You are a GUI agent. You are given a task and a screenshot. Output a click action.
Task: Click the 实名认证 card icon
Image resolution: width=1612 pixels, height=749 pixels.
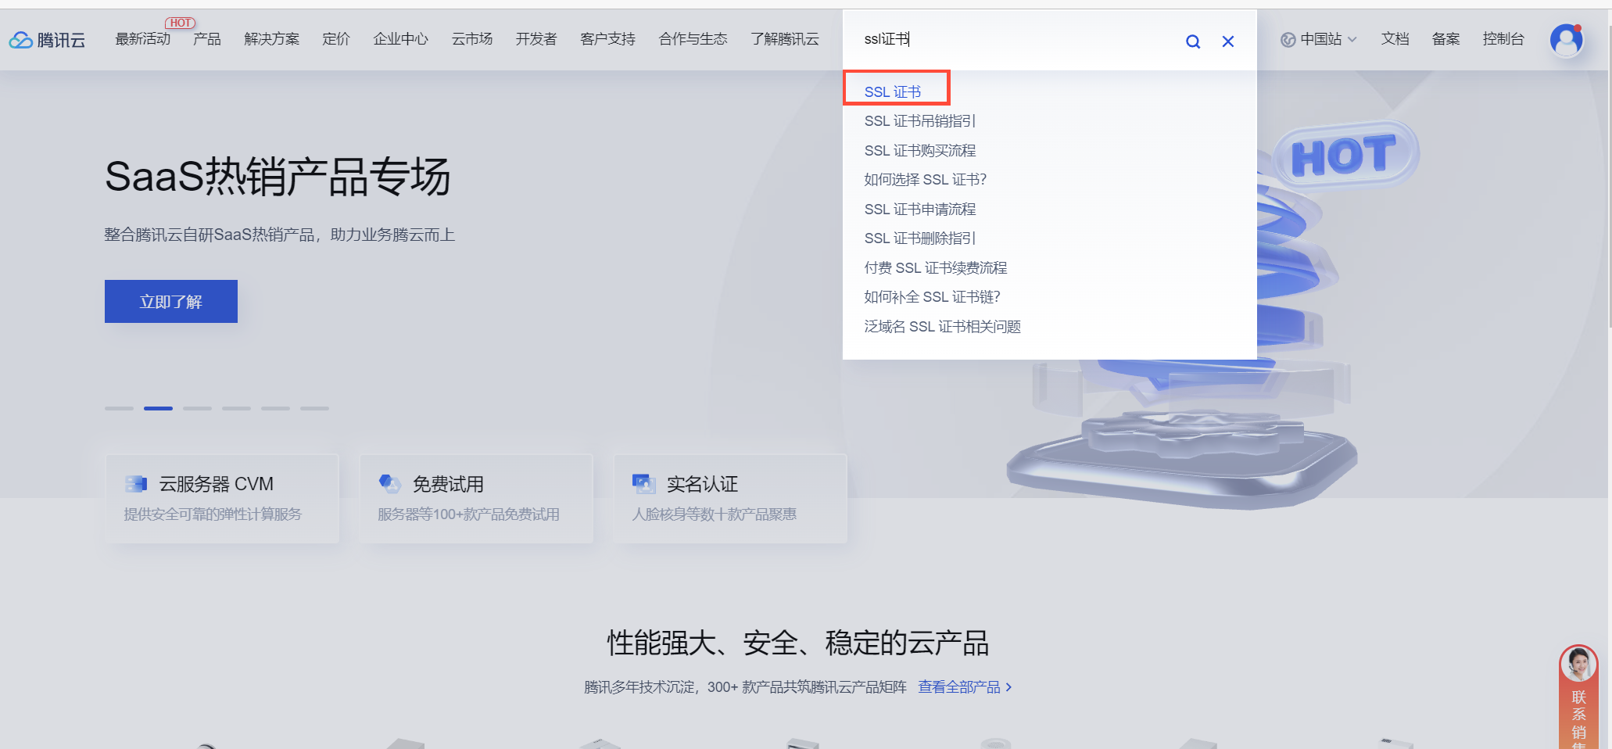643,484
